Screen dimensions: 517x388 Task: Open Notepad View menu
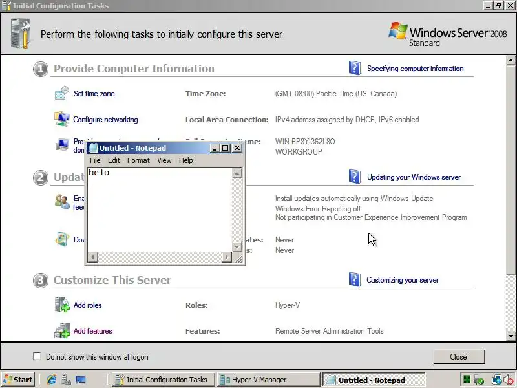164,160
